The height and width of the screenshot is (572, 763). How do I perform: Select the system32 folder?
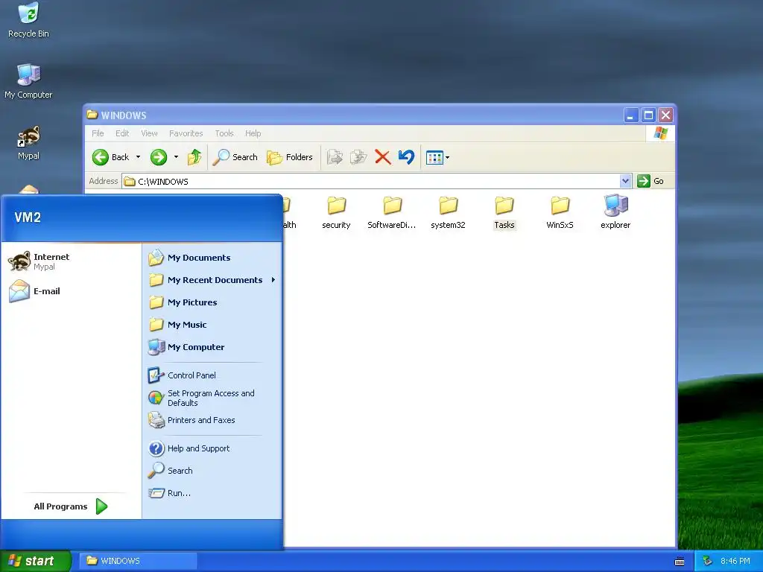click(448, 212)
